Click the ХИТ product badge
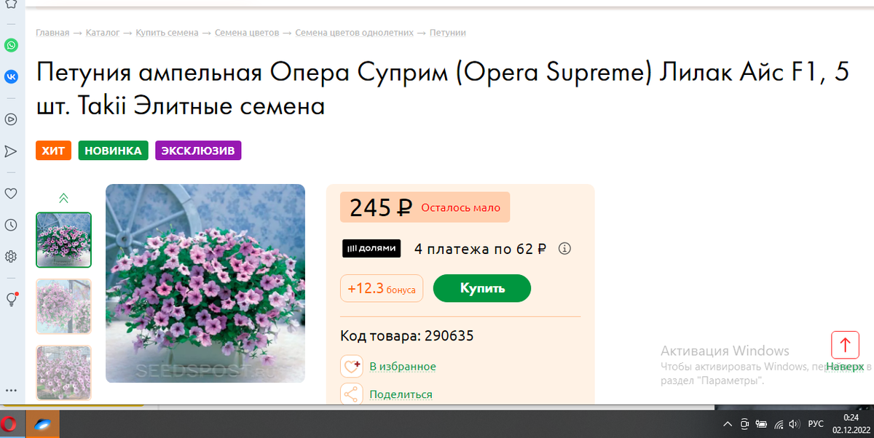This screenshot has height=438, width=874. point(53,151)
